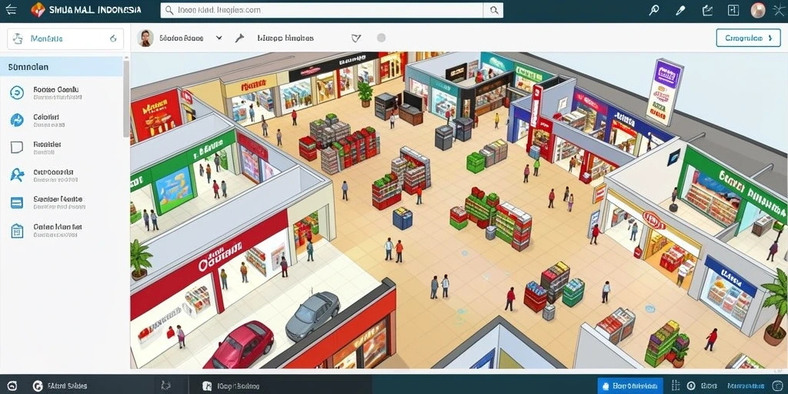
Task: Click the bug icon in the status bar
Action: pos(166,386)
